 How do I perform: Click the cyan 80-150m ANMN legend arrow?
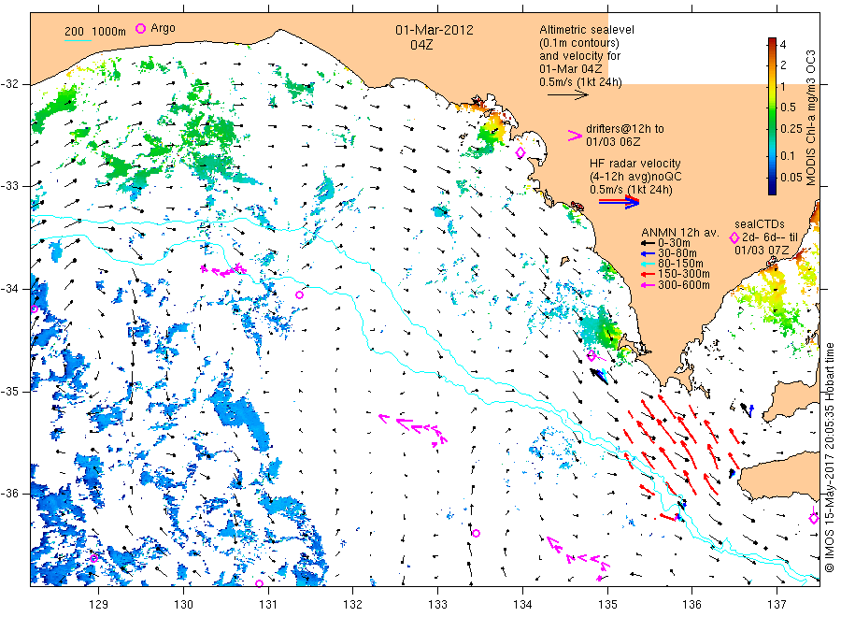(x=648, y=264)
